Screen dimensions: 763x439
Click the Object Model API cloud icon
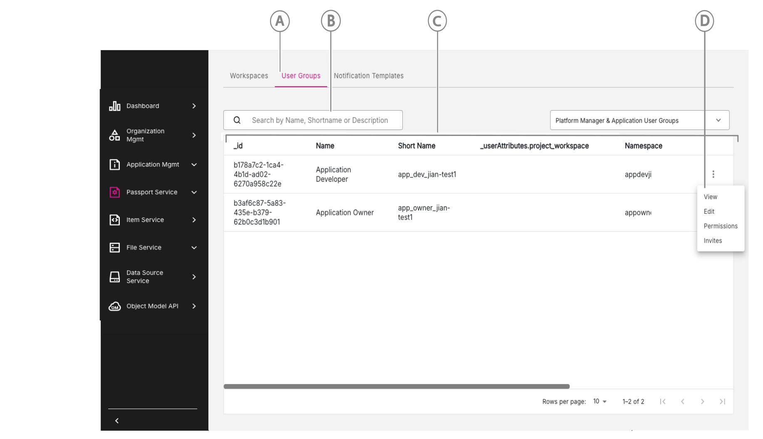[x=114, y=306]
